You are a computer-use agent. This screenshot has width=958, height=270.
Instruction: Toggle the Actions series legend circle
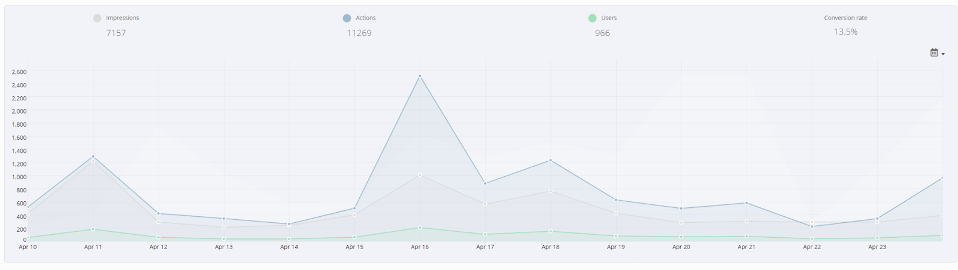pos(347,18)
